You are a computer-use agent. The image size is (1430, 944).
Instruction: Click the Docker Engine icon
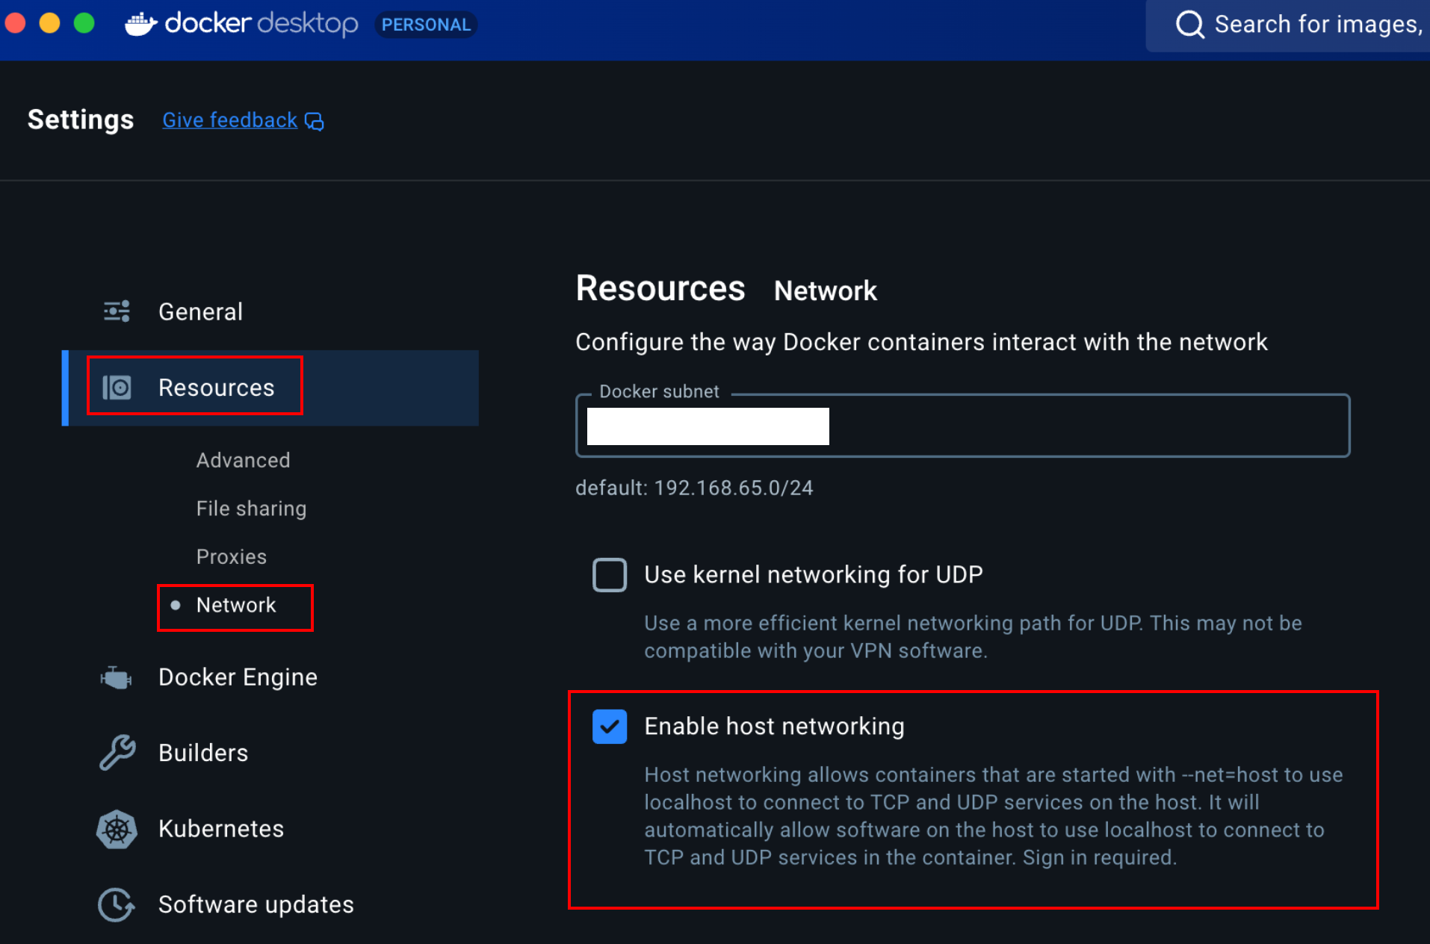(x=117, y=677)
